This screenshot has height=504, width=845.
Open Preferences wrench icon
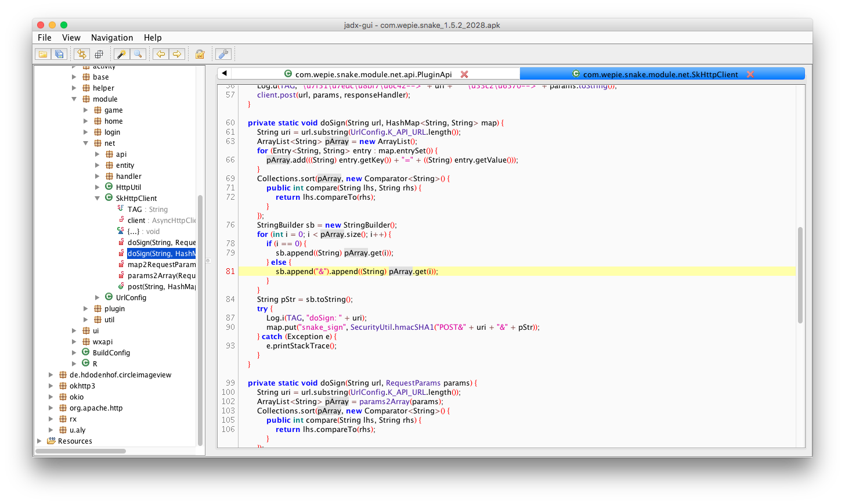pos(223,54)
